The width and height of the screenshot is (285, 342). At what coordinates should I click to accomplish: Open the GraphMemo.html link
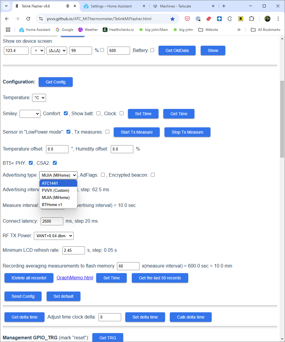point(75,278)
